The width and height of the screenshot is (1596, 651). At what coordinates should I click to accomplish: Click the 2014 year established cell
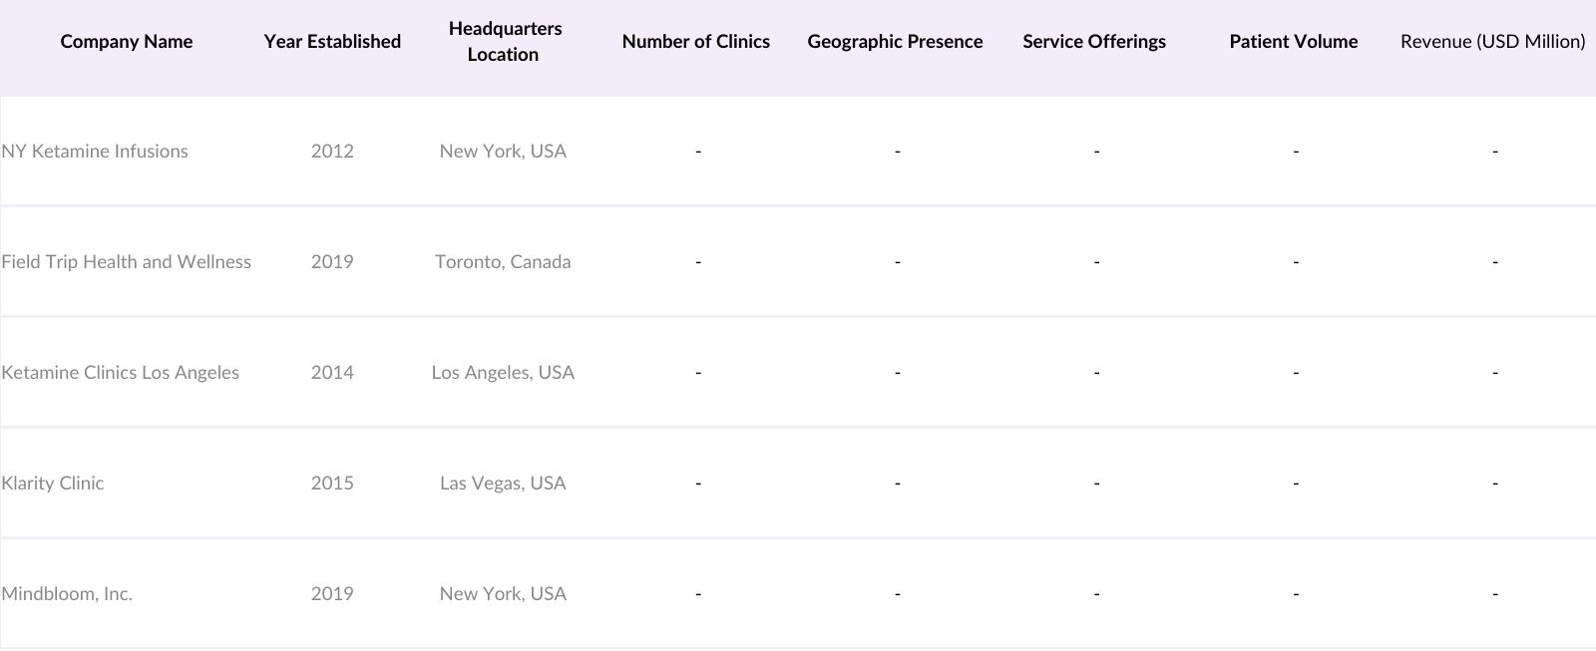point(332,373)
